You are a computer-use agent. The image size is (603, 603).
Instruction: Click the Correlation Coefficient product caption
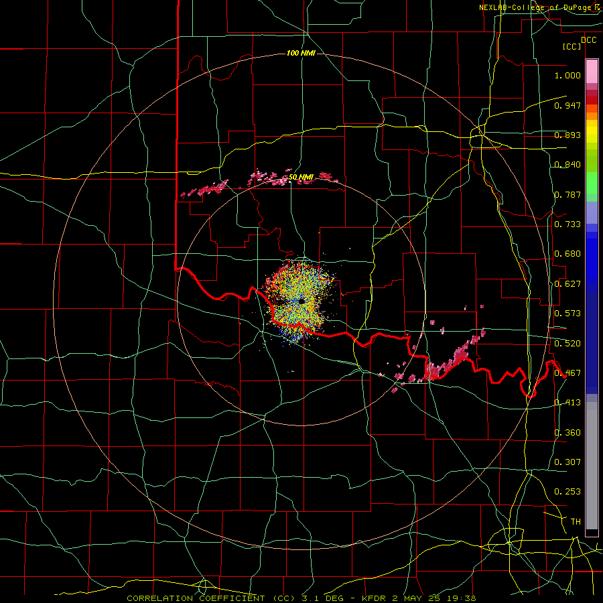pyautogui.click(x=301, y=598)
